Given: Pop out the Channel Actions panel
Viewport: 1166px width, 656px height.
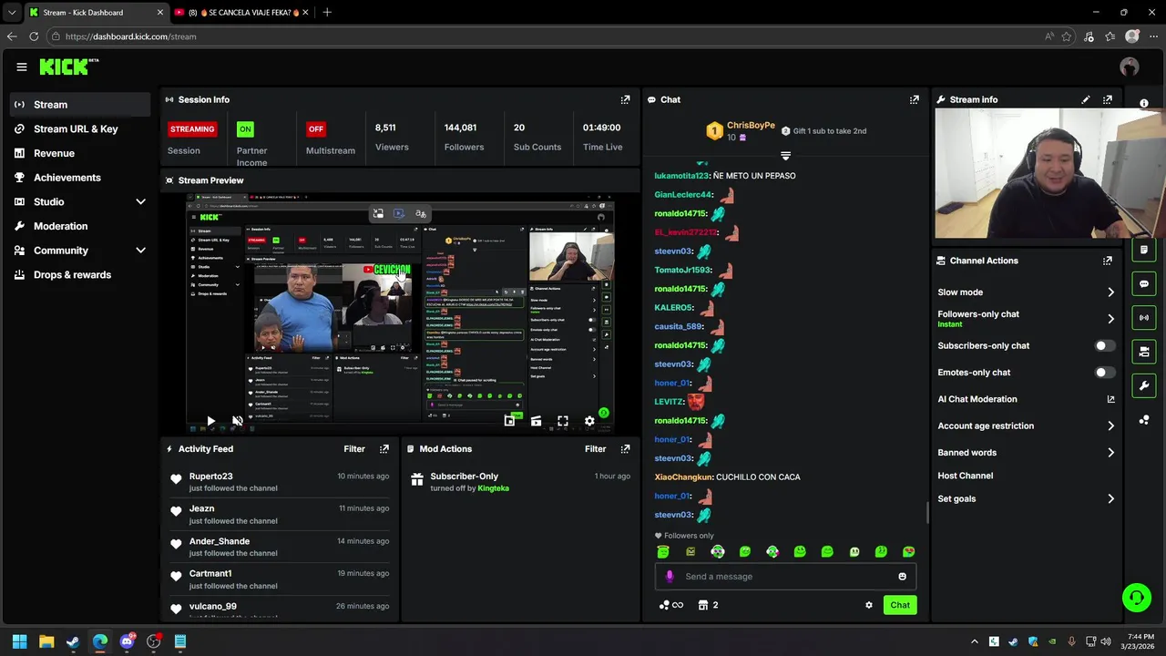Looking at the screenshot, I should pos(1107,261).
